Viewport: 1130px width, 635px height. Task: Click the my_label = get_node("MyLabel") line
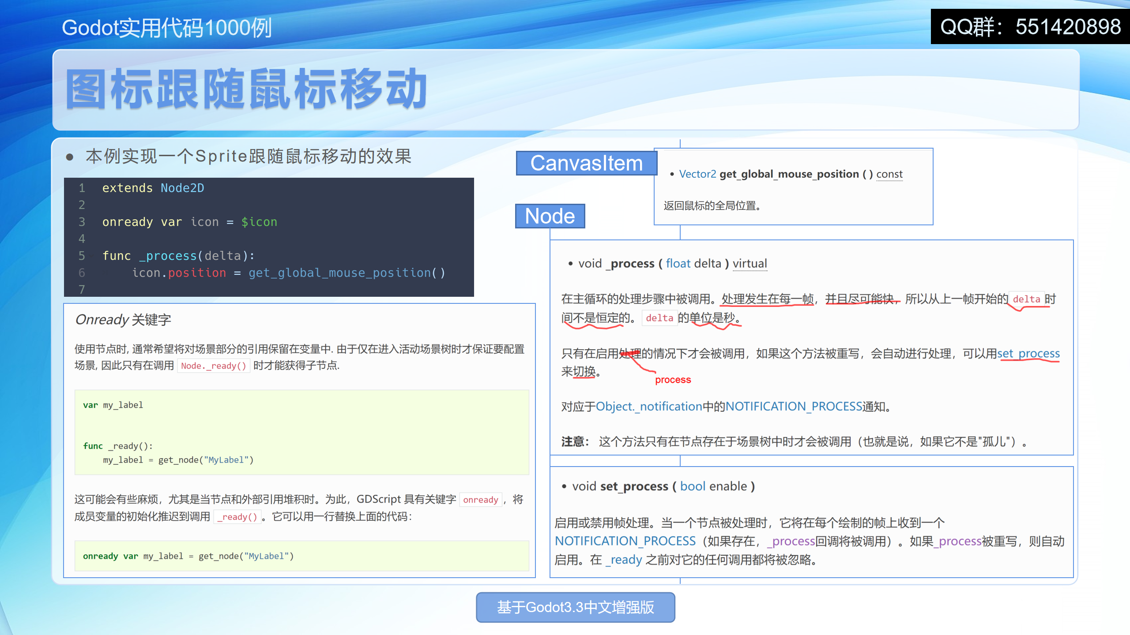tap(178, 460)
